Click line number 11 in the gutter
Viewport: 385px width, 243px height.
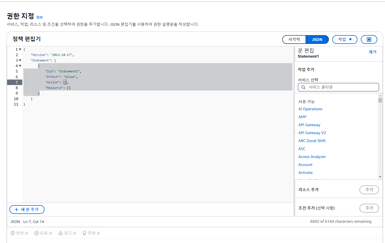click(x=16, y=104)
